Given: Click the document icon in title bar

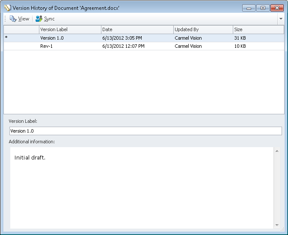Looking at the screenshot, I should click(x=7, y=8).
